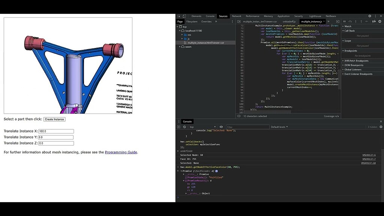Open the Default levels dropdown

(x=280, y=127)
